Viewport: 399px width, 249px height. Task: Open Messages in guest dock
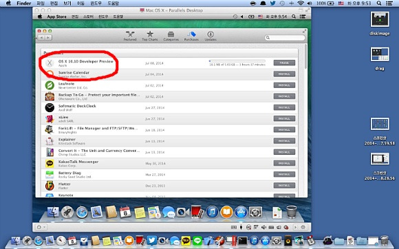[x=169, y=212]
